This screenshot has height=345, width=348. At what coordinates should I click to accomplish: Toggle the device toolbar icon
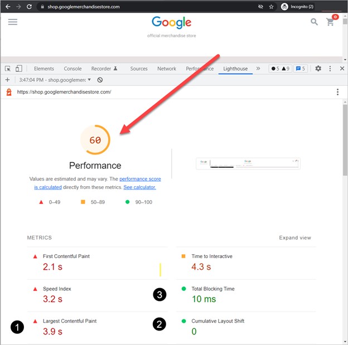tap(19, 69)
